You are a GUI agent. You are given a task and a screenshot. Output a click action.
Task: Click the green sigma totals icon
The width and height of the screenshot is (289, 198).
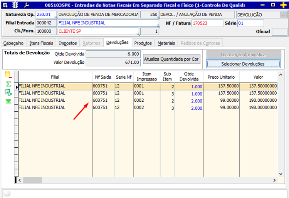8,84
